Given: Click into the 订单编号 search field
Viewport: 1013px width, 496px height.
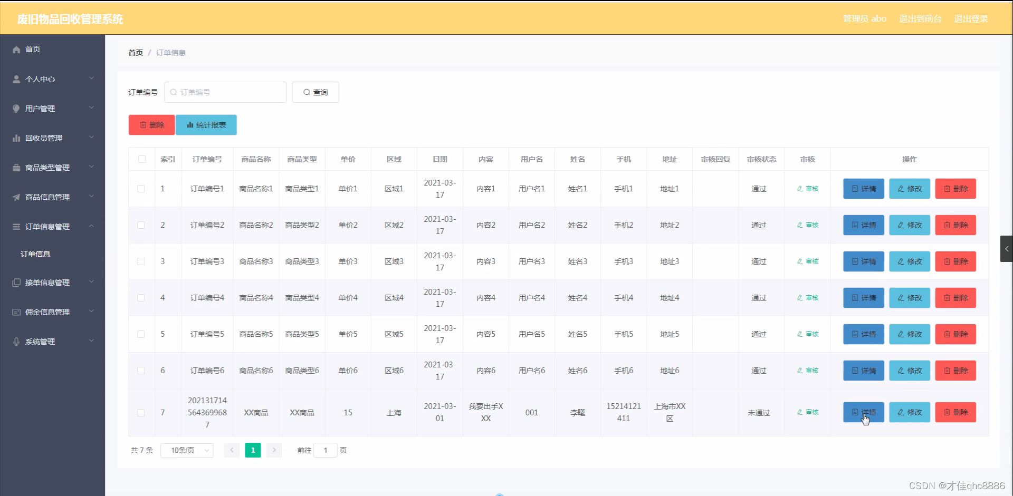Looking at the screenshot, I should 225,92.
